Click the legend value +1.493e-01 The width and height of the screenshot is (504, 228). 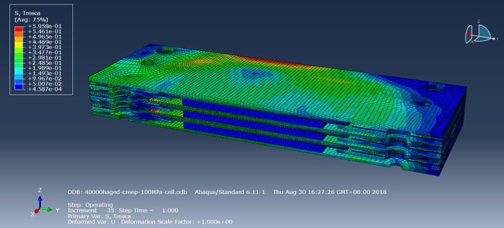click(x=45, y=73)
